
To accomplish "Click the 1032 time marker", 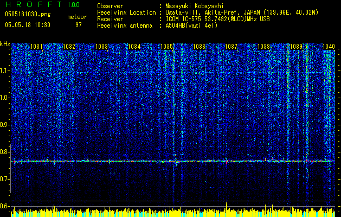I will tap(69, 47).
